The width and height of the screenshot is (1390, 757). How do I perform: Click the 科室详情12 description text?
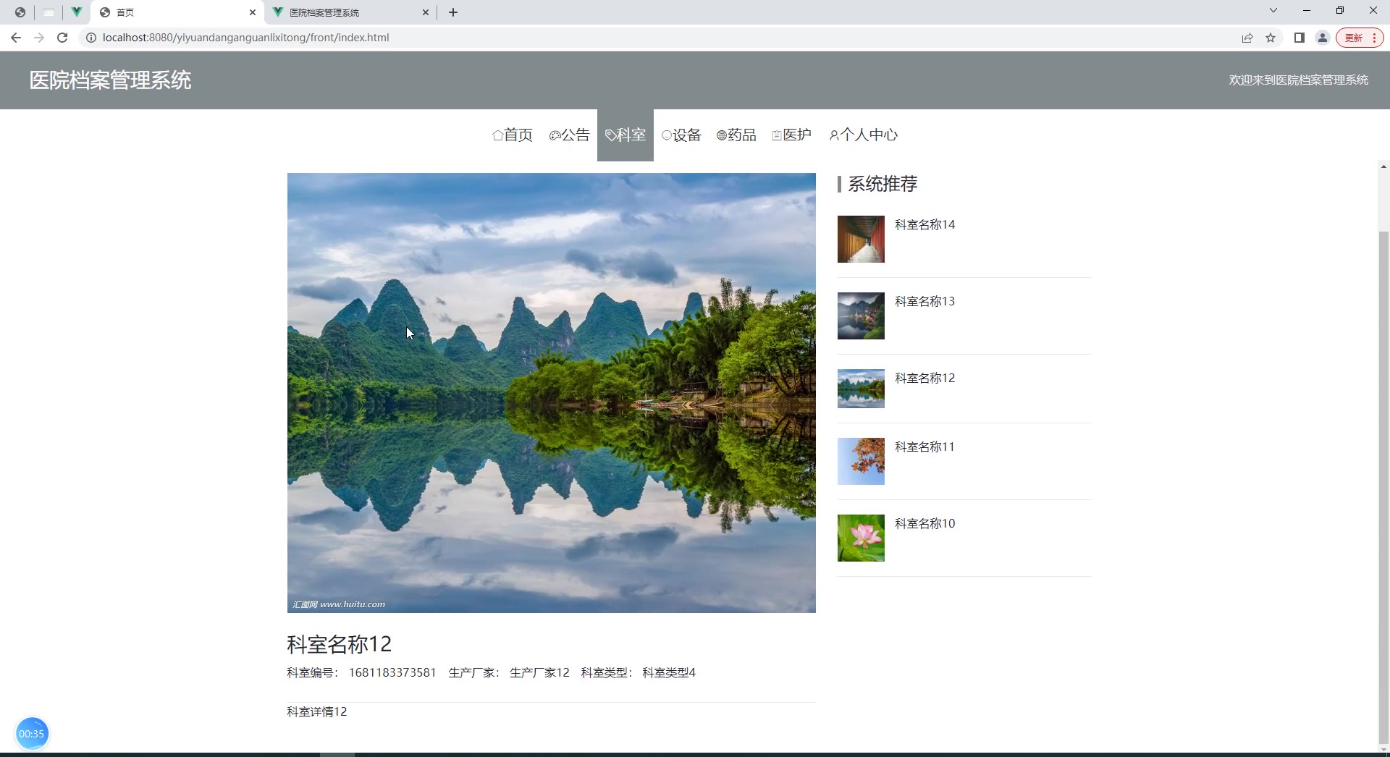pyautogui.click(x=317, y=711)
